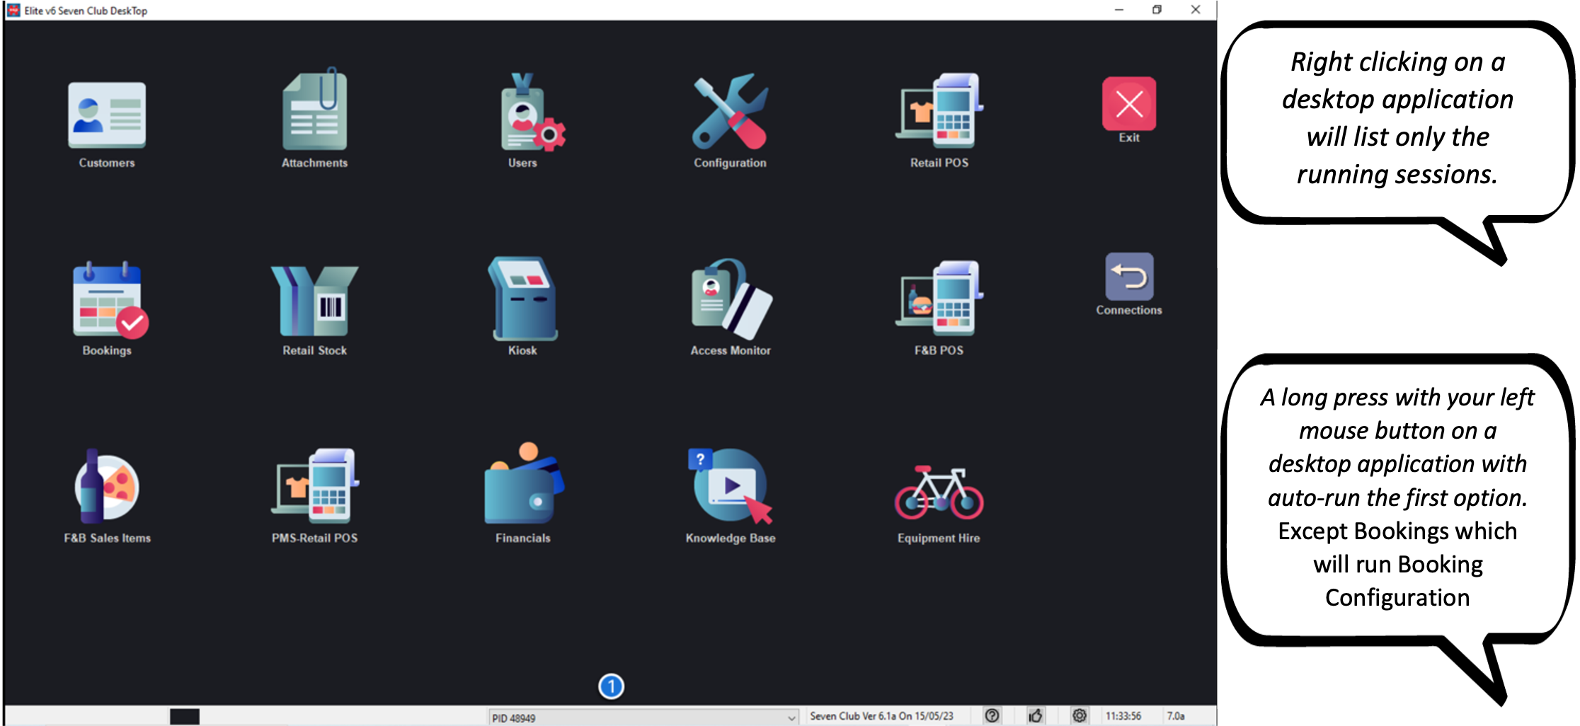Open the Bookings calendar icon

coord(110,299)
